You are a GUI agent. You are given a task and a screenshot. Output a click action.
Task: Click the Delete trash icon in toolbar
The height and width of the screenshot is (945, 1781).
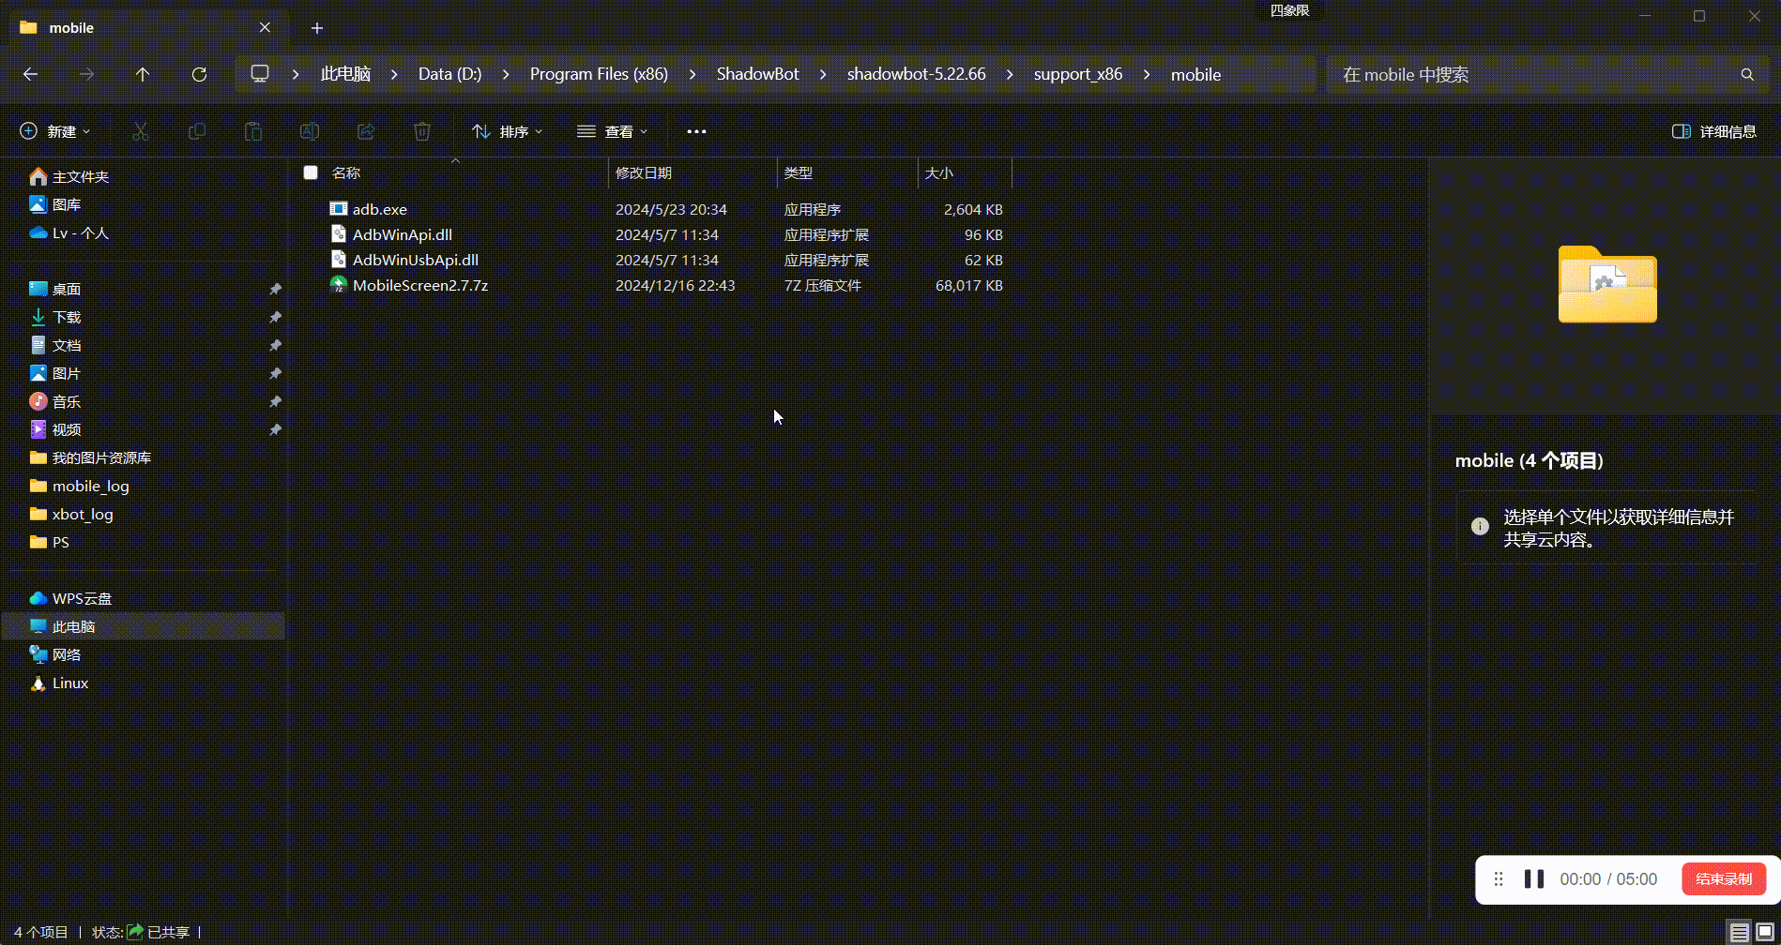pyautogui.click(x=422, y=131)
